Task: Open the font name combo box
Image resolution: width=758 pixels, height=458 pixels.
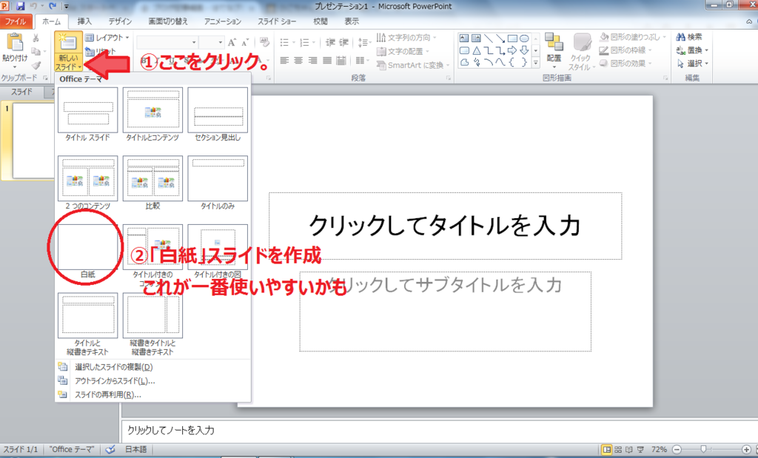Action: tap(167, 42)
